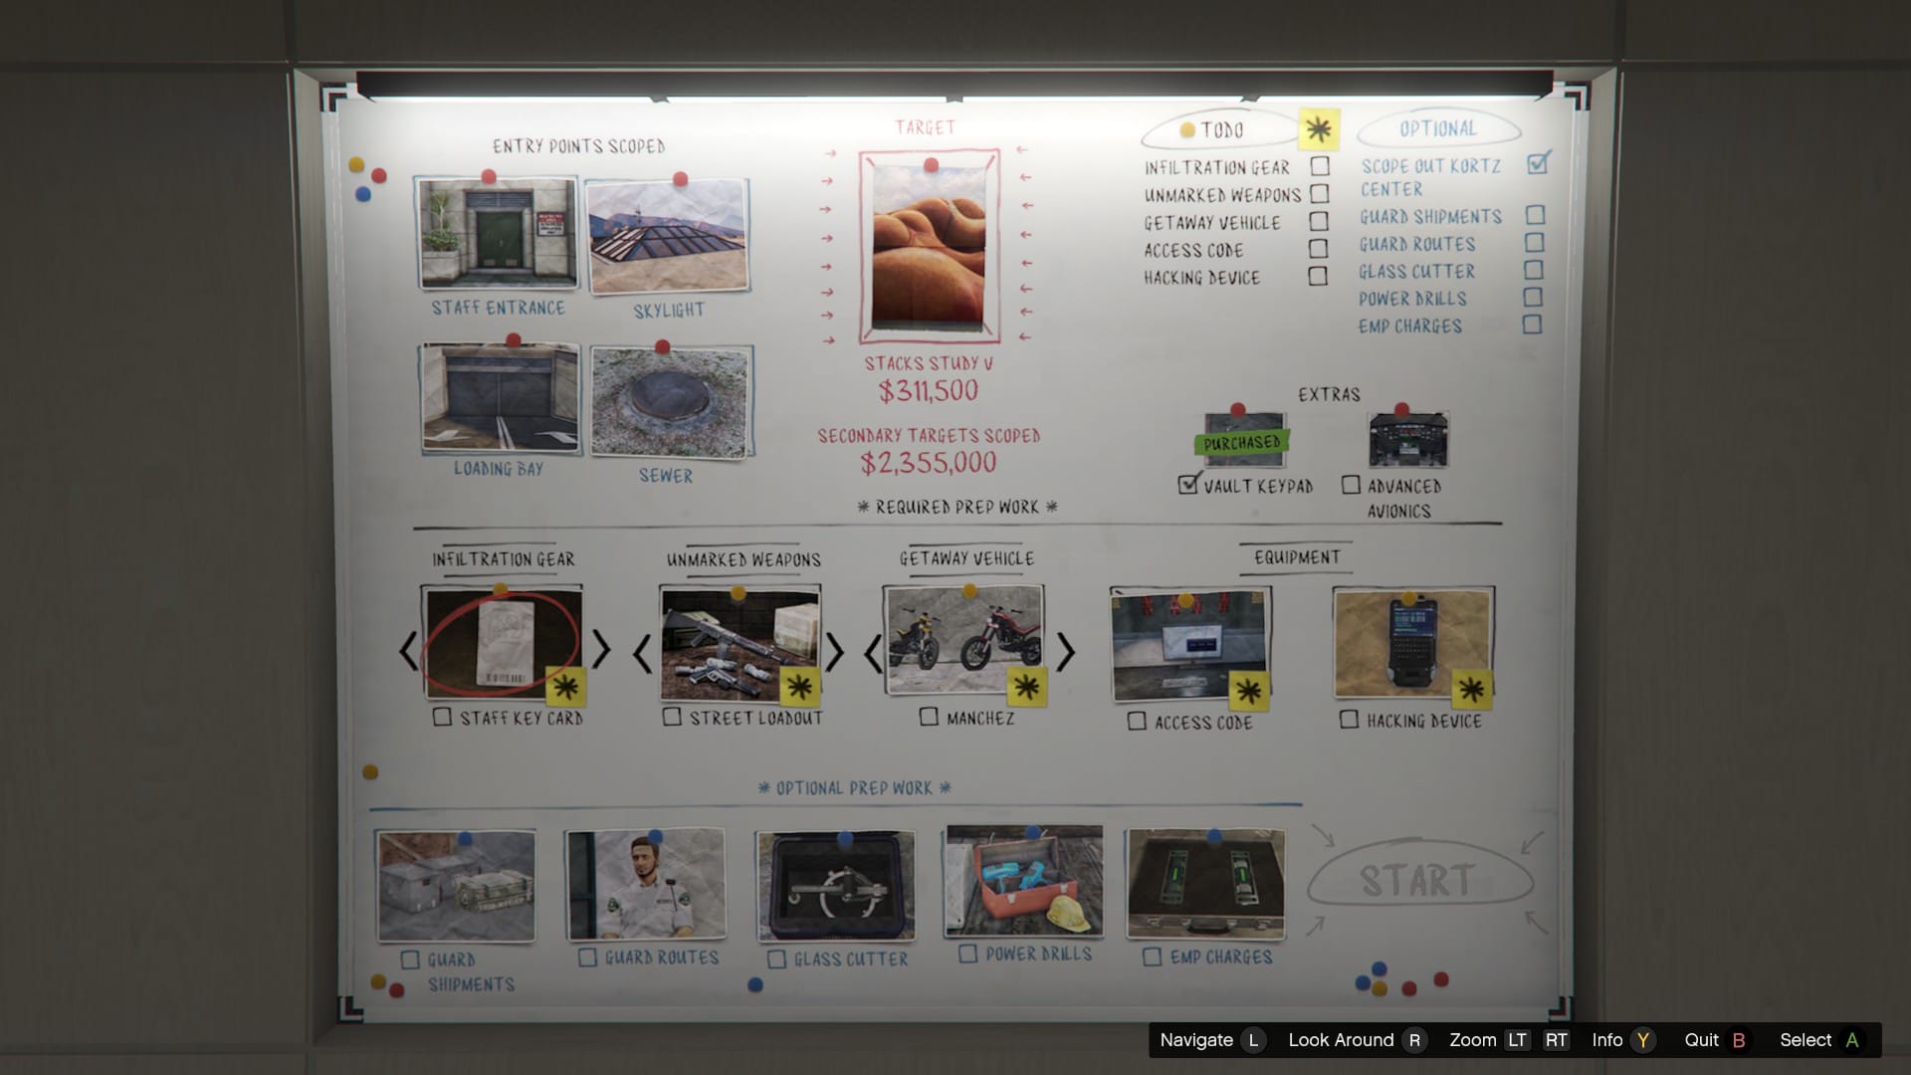Enable the Advanced Avionics extra checkbox

(1351, 485)
